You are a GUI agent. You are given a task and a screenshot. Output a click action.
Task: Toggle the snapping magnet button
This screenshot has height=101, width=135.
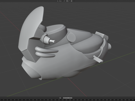67,1
